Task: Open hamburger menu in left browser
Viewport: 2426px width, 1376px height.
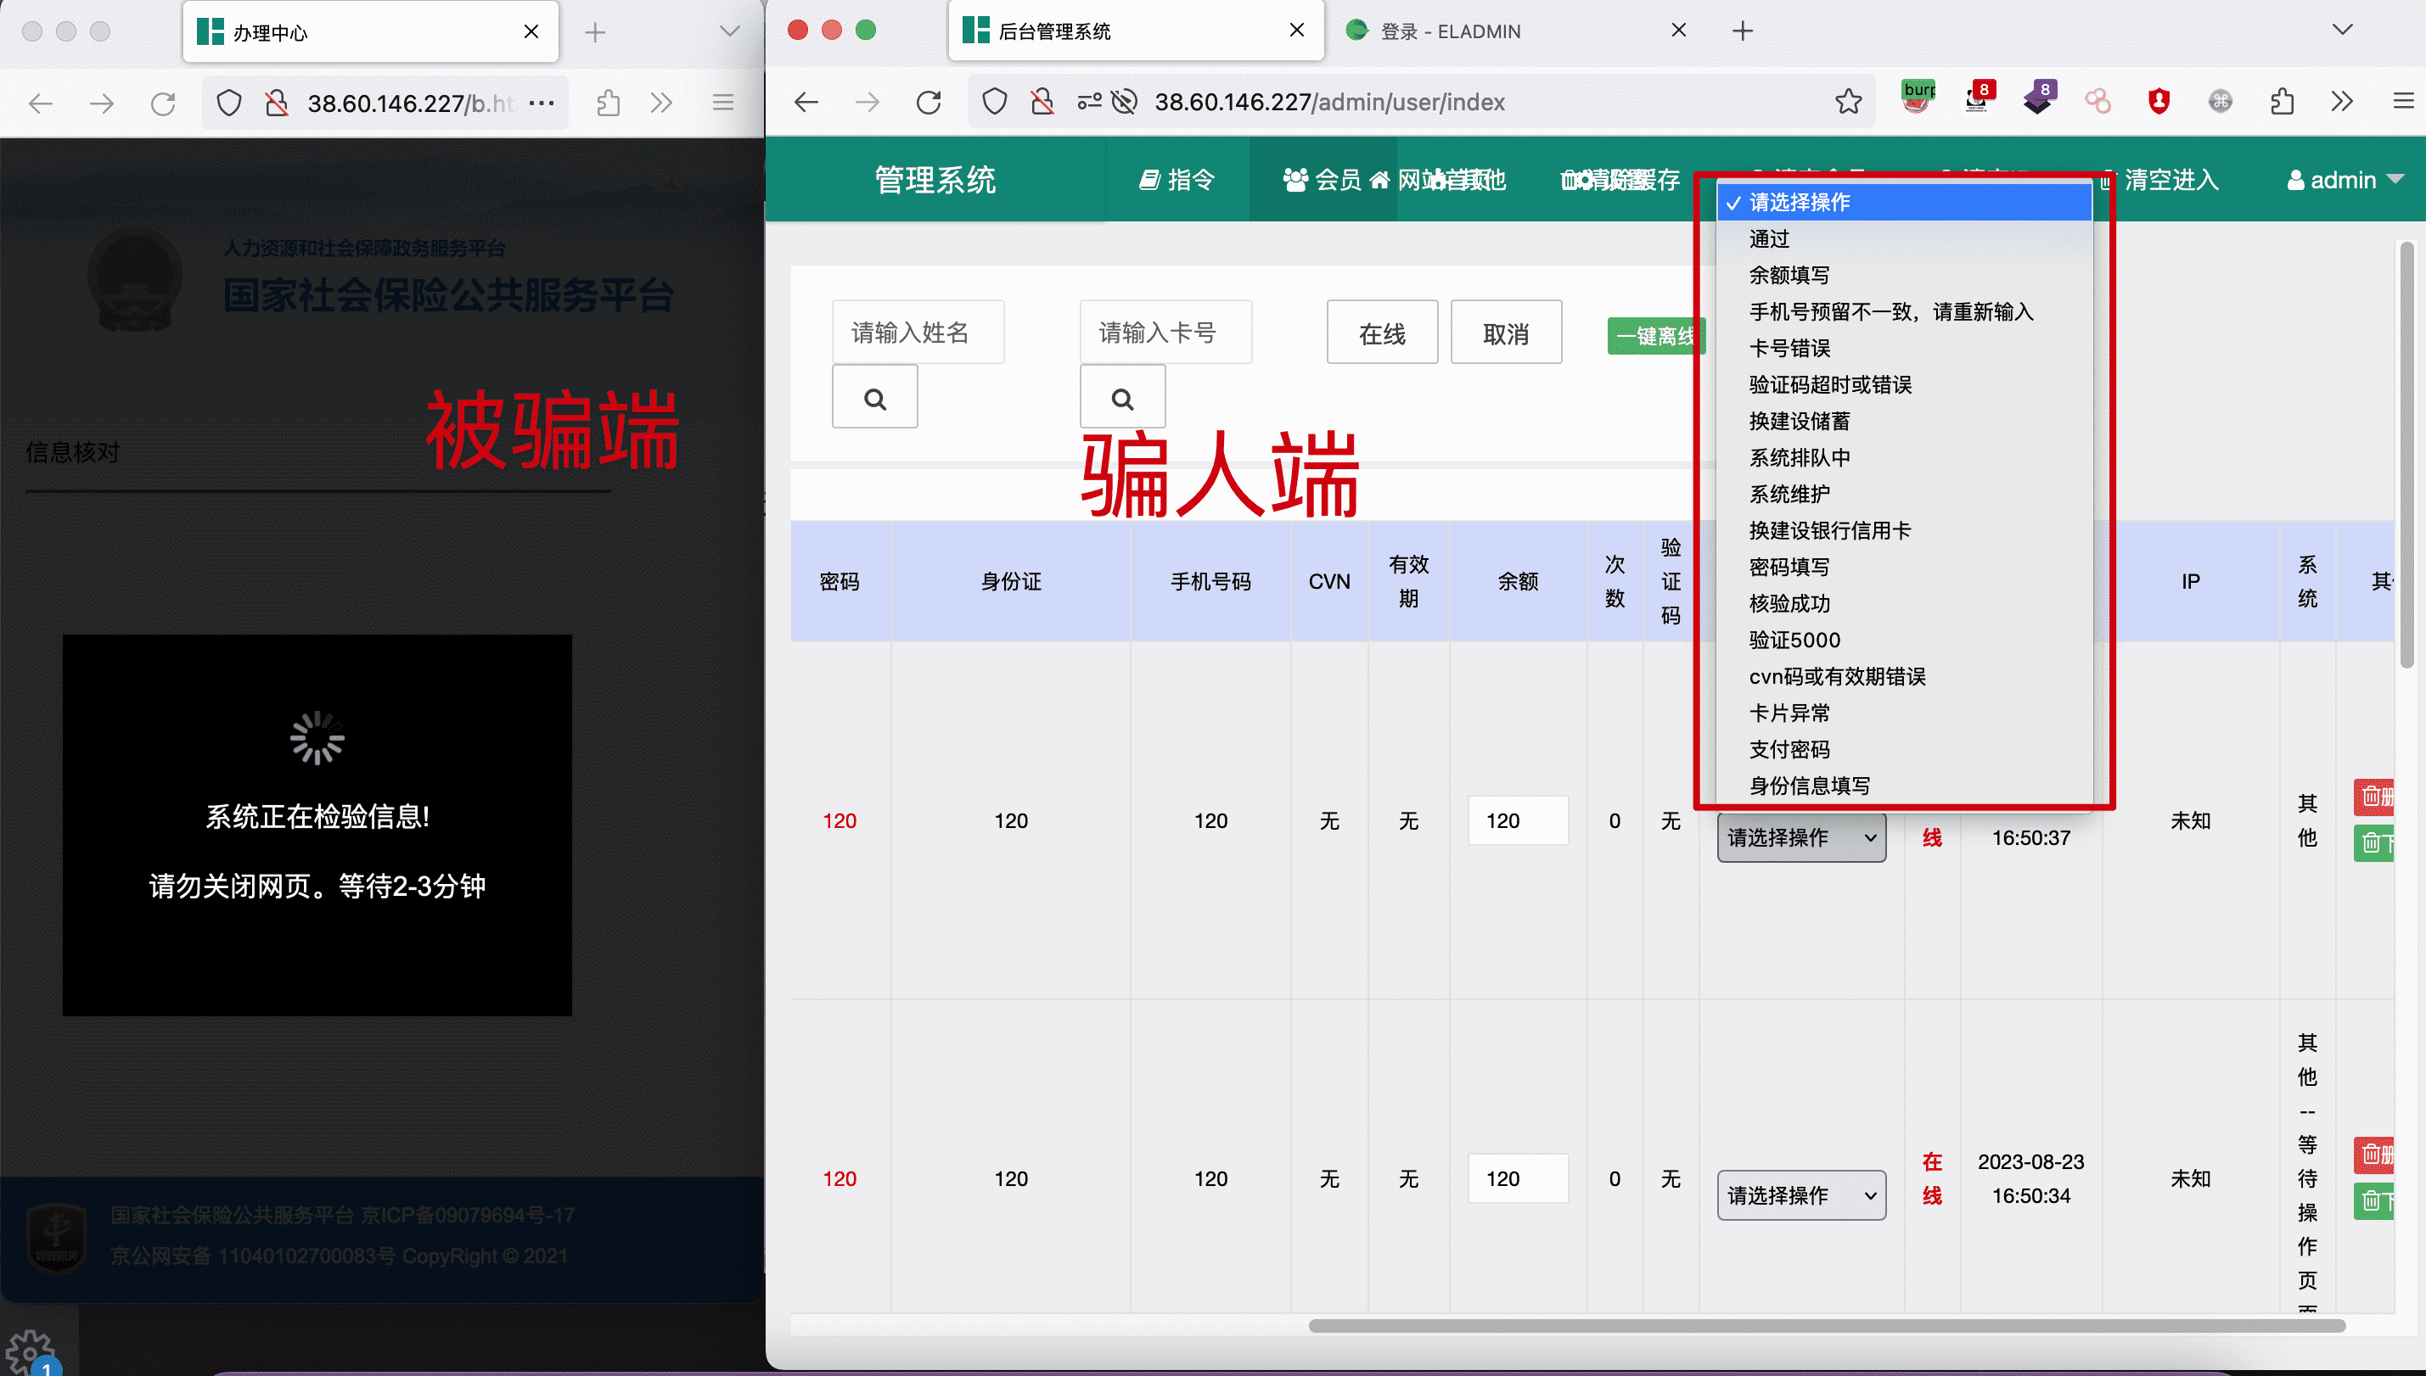Action: 723,102
